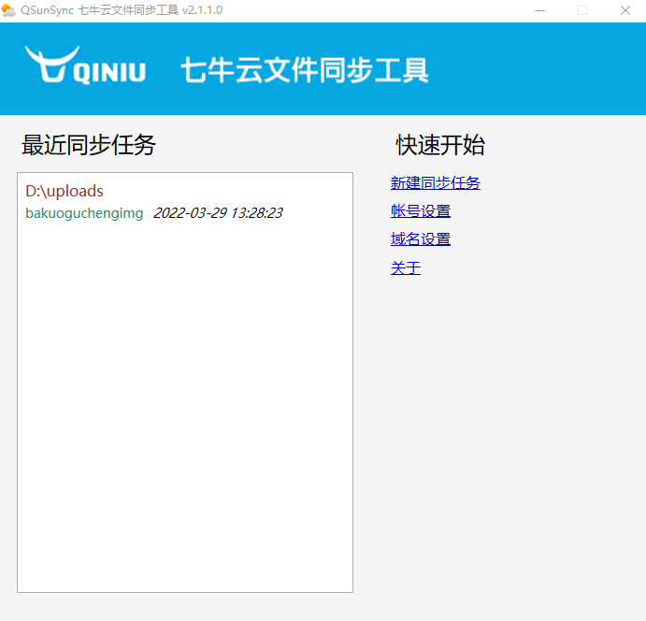This screenshot has width=646, height=621.
Task: Open 帐号设置 account settings
Action: [420, 211]
